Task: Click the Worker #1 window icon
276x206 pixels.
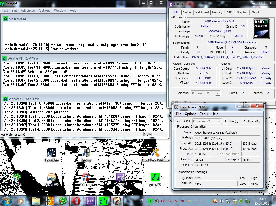Action: (5, 59)
